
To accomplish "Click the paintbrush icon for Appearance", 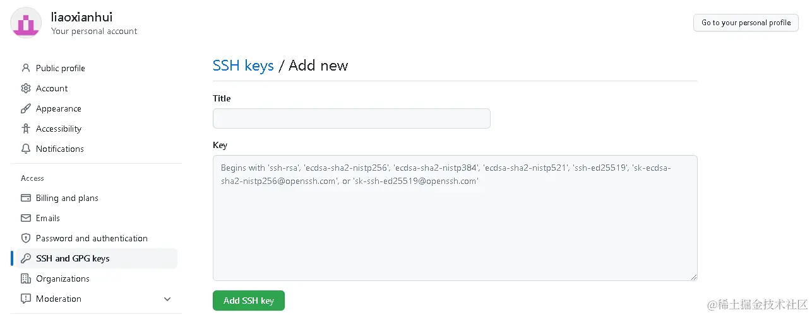I will 26,108.
